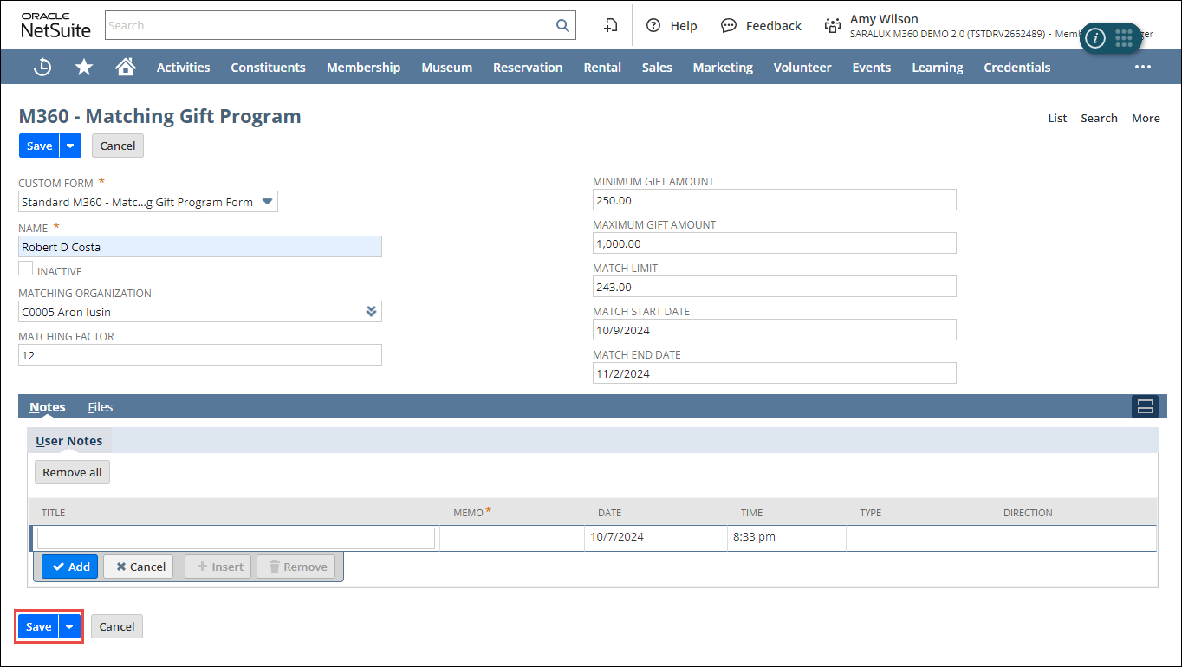
Task: Click the search magnifier icon
Action: (x=562, y=26)
